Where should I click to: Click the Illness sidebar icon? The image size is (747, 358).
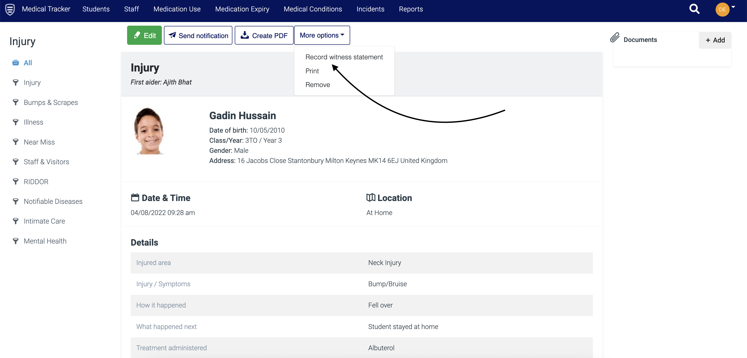point(16,122)
